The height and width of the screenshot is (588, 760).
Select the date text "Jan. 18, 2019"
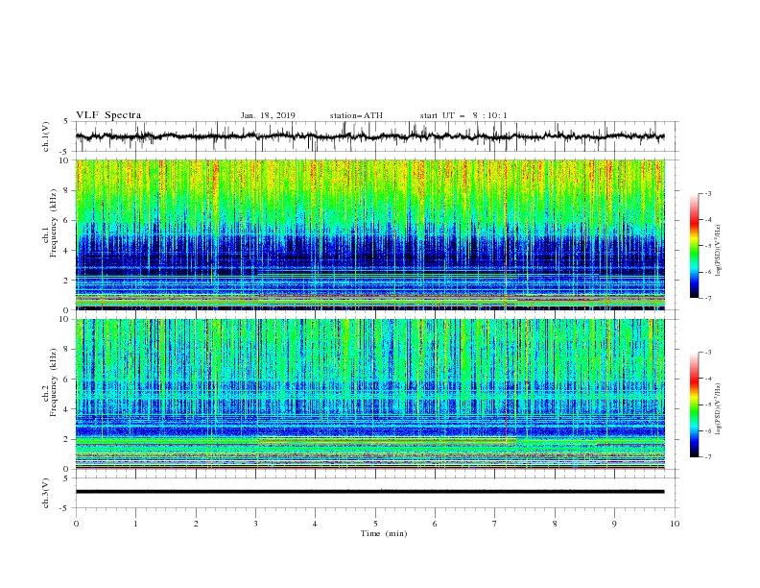(268, 115)
